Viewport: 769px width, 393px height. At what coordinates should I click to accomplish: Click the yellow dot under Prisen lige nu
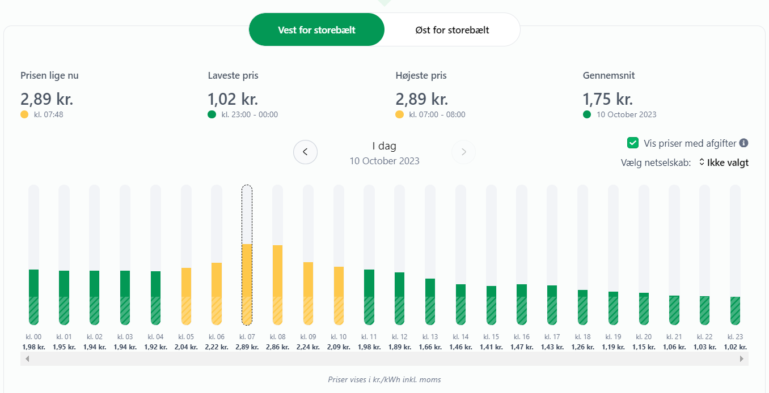click(x=24, y=114)
